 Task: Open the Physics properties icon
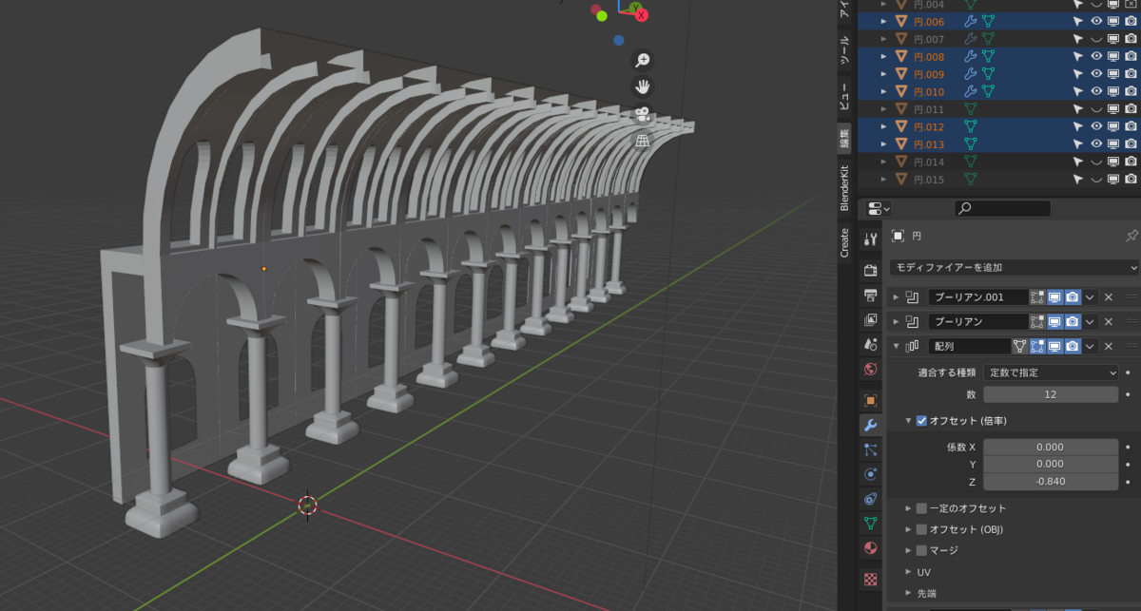click(x=870, y=474)
